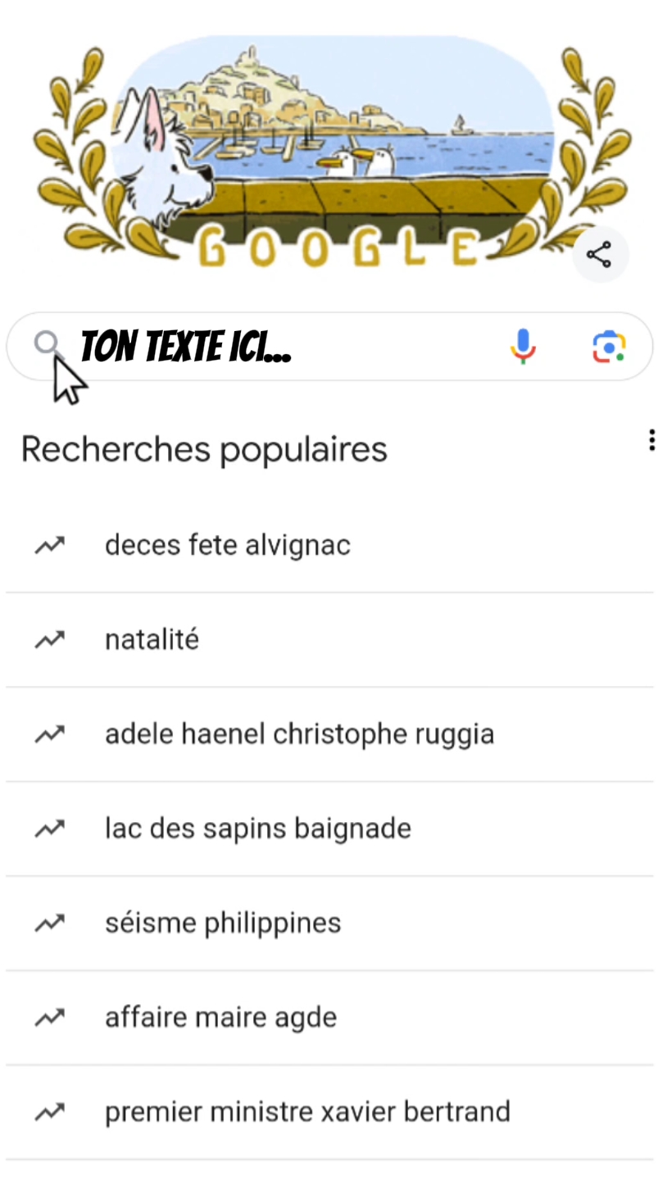Select 'séisme philippines' trending search
Image resolution: width=672 pixels, height=1195 pixels.
(223, 923)
